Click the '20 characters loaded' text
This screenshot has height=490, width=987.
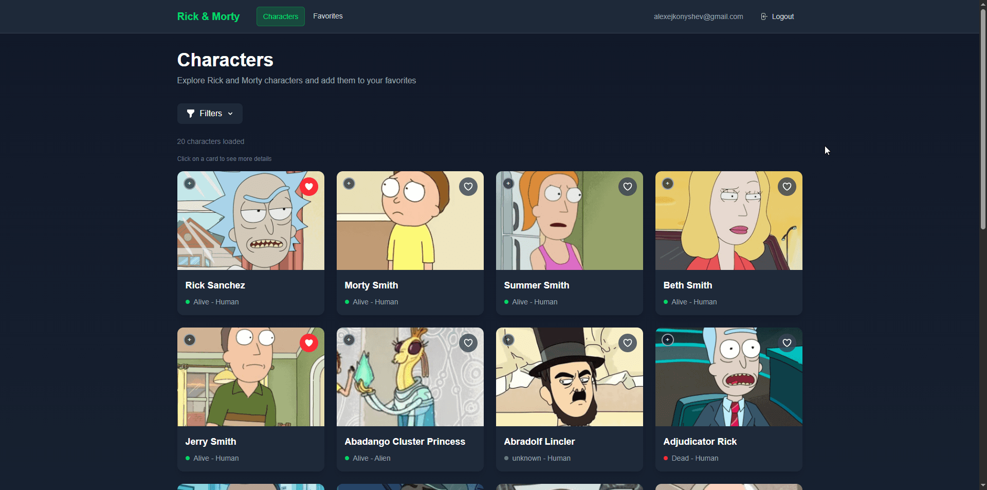pos(211,141)
